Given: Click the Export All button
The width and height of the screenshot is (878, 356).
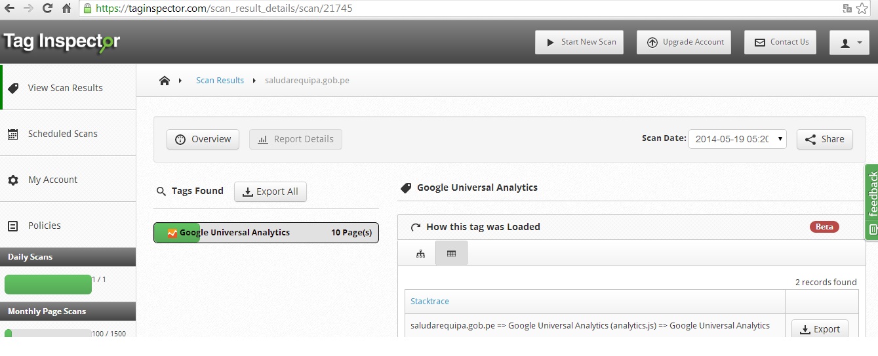Looking at the screenshot, I should (x=270, y=191).
